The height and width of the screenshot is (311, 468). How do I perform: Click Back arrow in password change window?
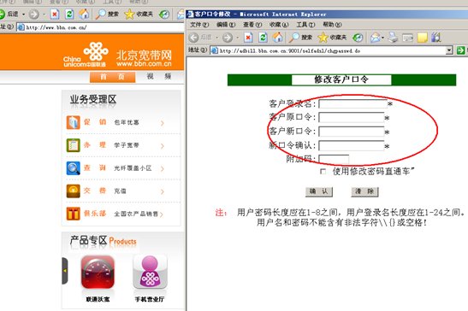pyautogui.click(x=194, y=38)
